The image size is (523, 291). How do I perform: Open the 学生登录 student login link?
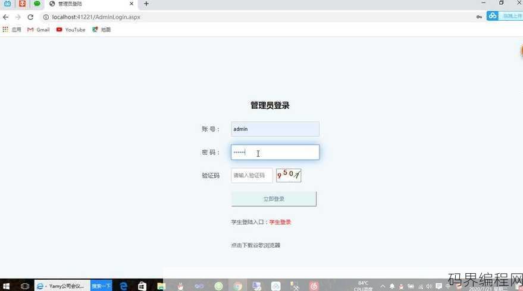pos(280,222)
